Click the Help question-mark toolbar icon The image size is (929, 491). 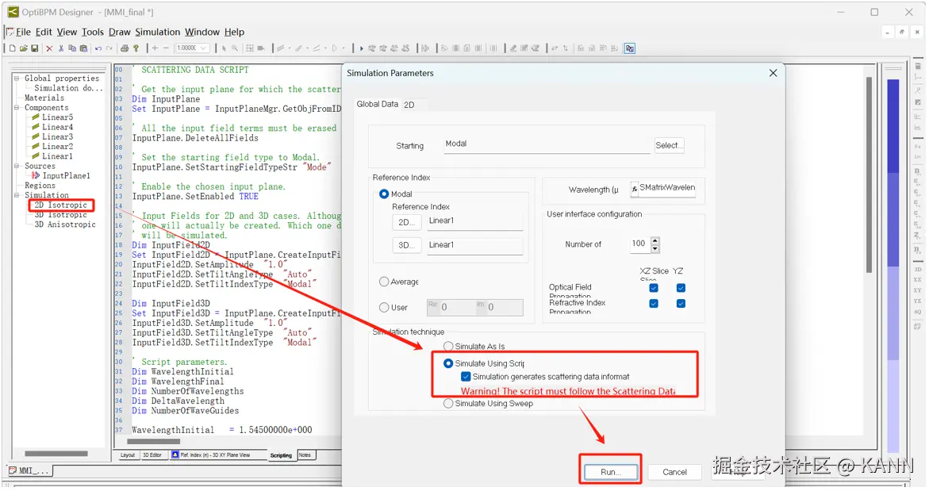[x=136, y=48]
